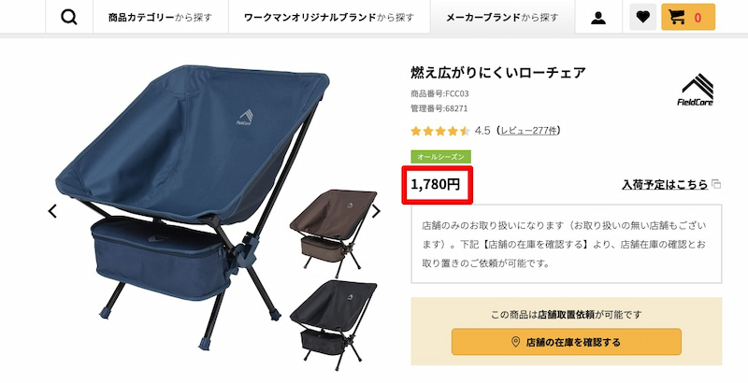Select the black chair color thumbnail
This screenshot has width=748, height=383.
coord(334,324)
